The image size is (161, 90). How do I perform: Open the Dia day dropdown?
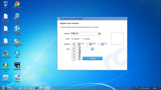click(x=102, y=44)
